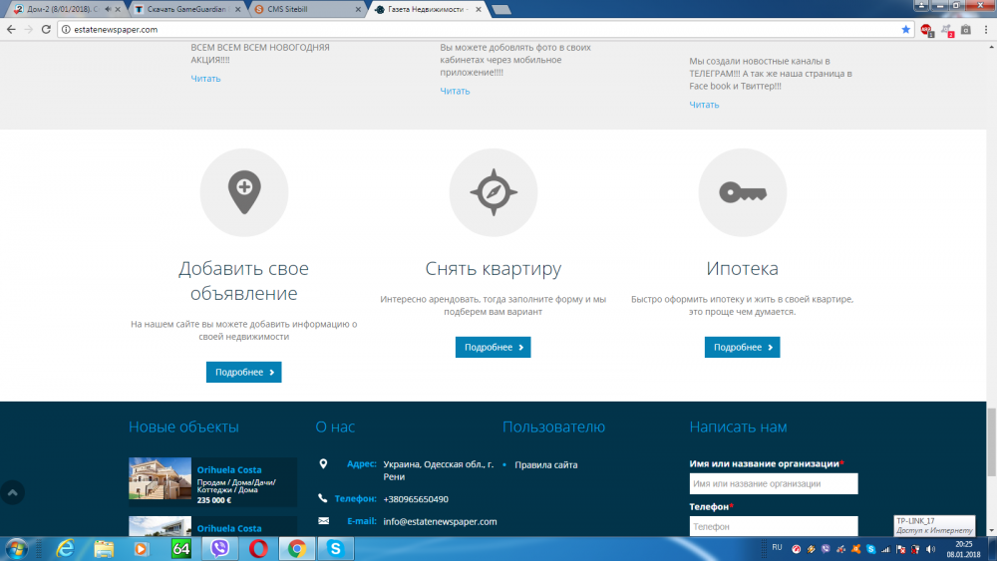Click the Имя или название организации field
Viewport: 997px width, 561px height.
[773, 483]
